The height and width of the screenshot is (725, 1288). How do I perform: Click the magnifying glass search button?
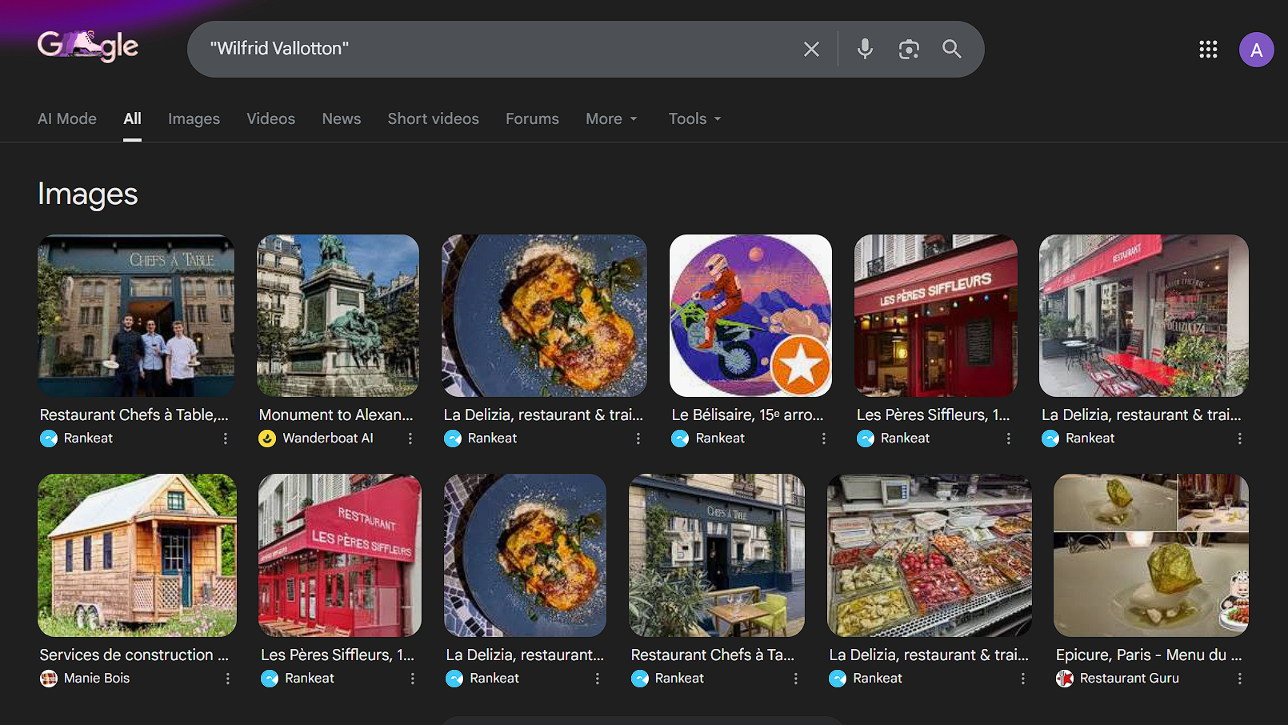point(951,50)
